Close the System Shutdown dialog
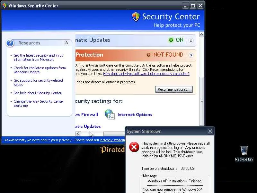The width and height of the screenshot is (257, 193). pos(210,131)
